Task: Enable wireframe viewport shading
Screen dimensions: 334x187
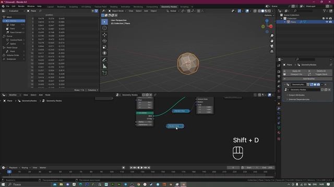Action: [259, 11]
